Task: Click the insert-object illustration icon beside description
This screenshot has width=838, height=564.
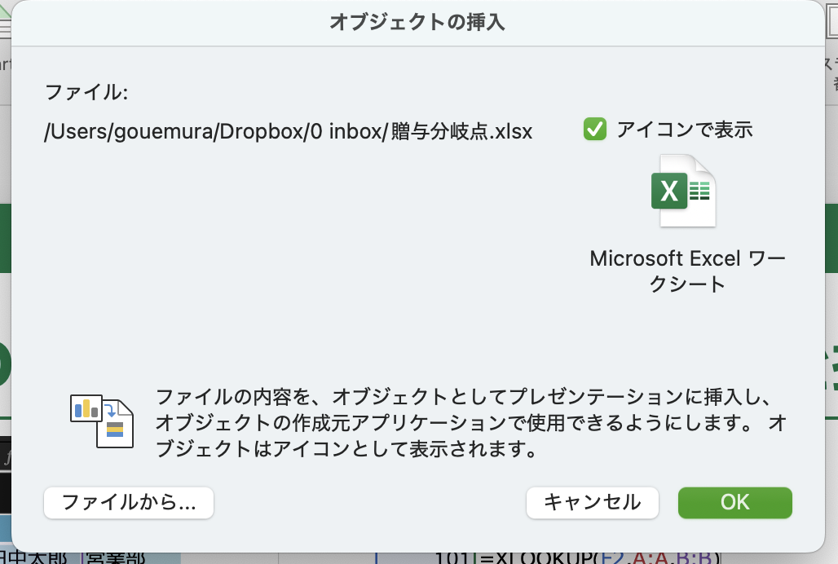Action: [102, 421]
